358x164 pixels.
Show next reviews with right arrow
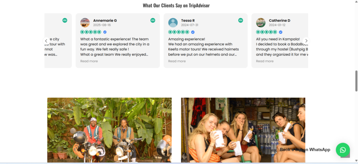coord(306,41)
